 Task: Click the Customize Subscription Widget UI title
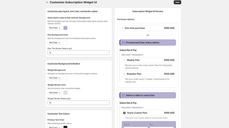[x=73, y=2]
